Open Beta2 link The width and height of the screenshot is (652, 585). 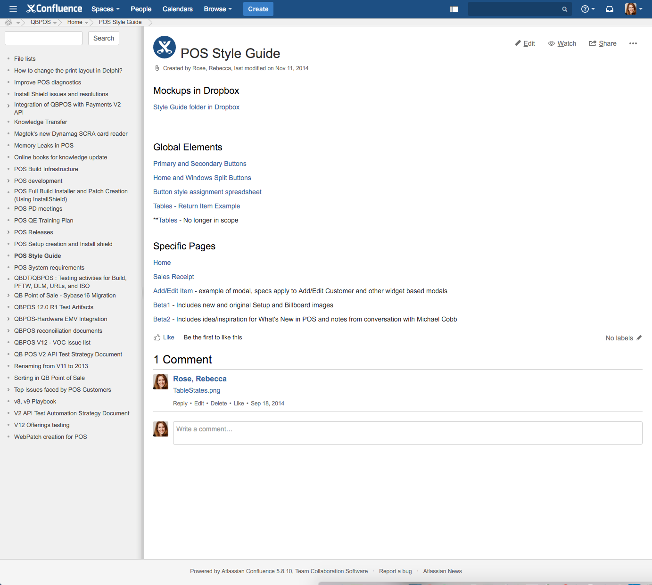pyautogui.click(x=162, y=319)
